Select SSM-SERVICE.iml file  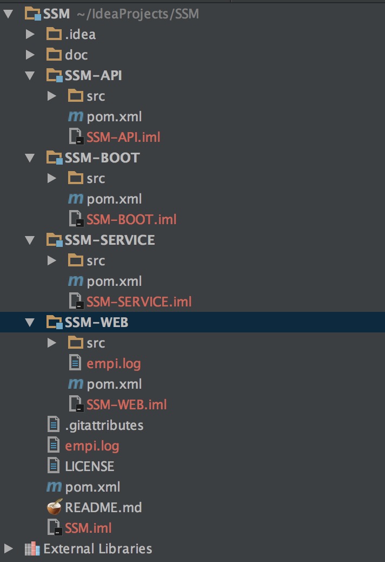139,302
